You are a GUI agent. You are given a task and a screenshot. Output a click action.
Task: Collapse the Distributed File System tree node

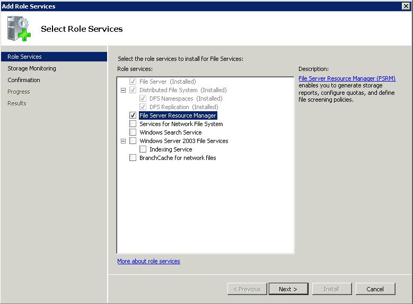click(123, 90)
